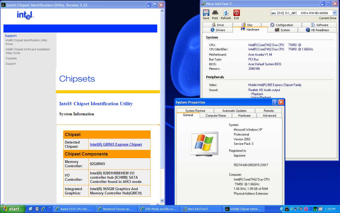340x213 pixels.
Task: Click the 36° temperature tray icon
Action: click(x=292, y=209)
